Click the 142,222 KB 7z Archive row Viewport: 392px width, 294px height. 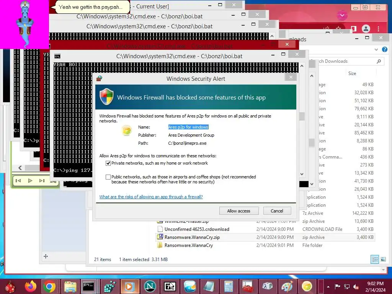(x=338, y=213)
